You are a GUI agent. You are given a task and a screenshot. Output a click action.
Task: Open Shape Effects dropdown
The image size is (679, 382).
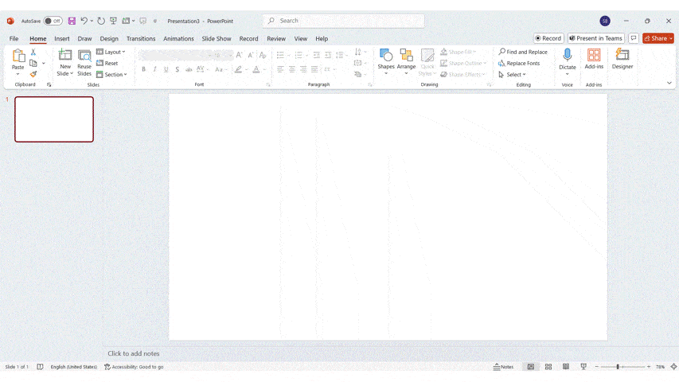tap(463, 75)
